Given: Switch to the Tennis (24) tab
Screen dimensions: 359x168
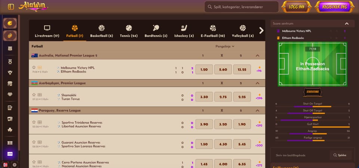Looking at the screenshot, I should [x=129, y=31].
